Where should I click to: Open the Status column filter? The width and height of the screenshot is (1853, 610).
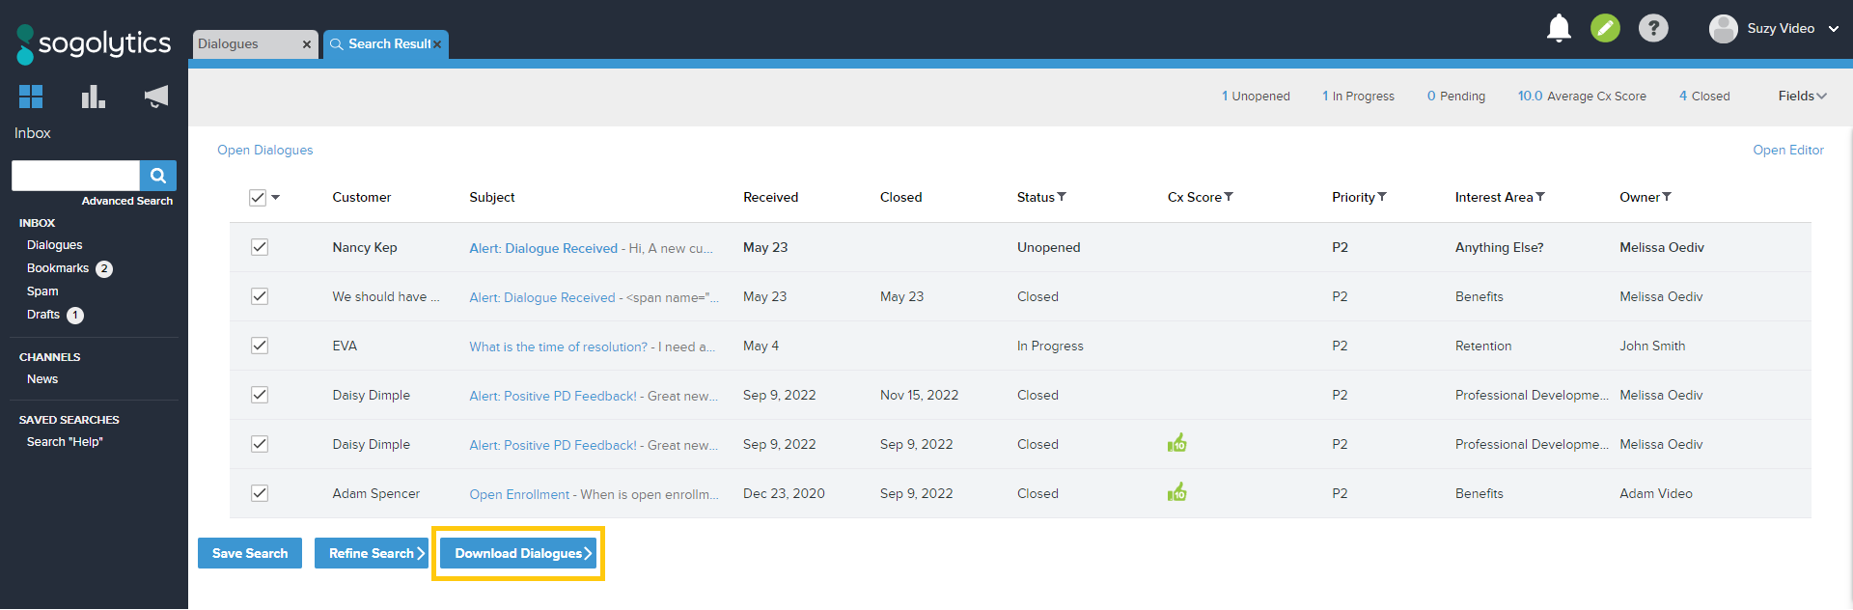tap(1062, 197)
